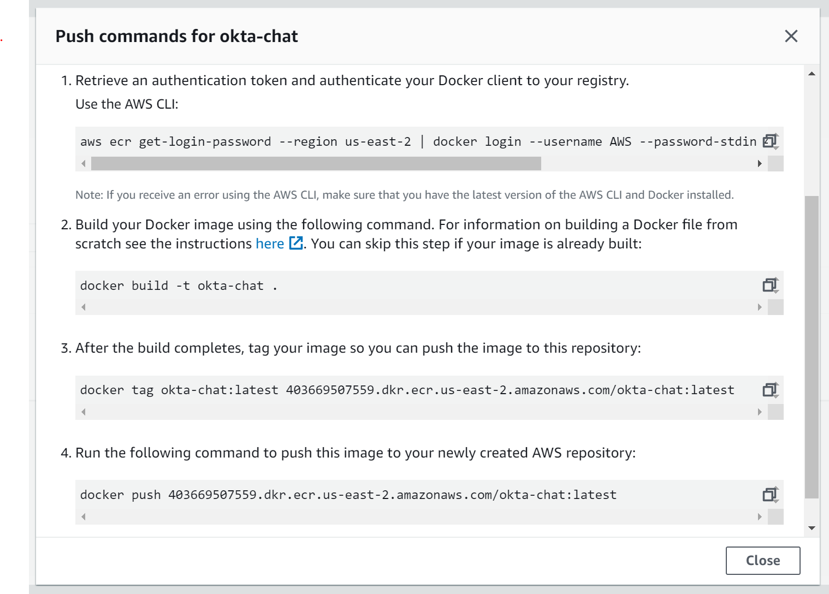Copy the docker tag command
This screenshot has width=829, height=594.
770,390
